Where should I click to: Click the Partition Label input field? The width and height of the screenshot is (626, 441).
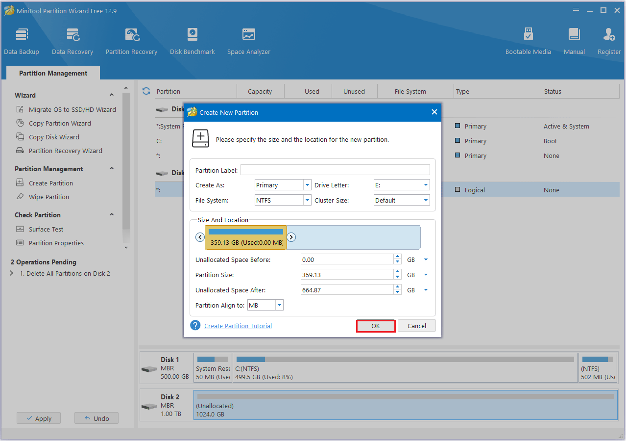click(x=335, y=170)
